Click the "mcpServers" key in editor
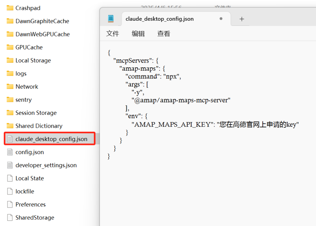The height and width of the screenshot is (226, 316). pos(132,61)
